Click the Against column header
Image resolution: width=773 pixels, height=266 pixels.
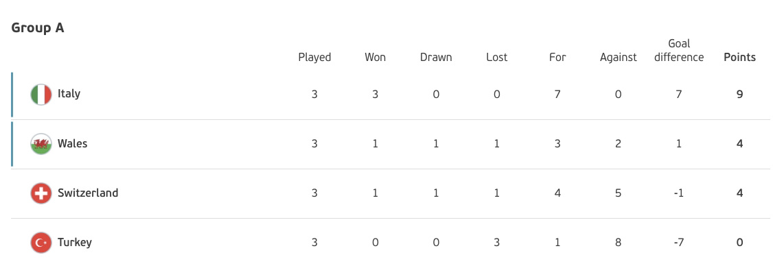[x=619, y=58]
